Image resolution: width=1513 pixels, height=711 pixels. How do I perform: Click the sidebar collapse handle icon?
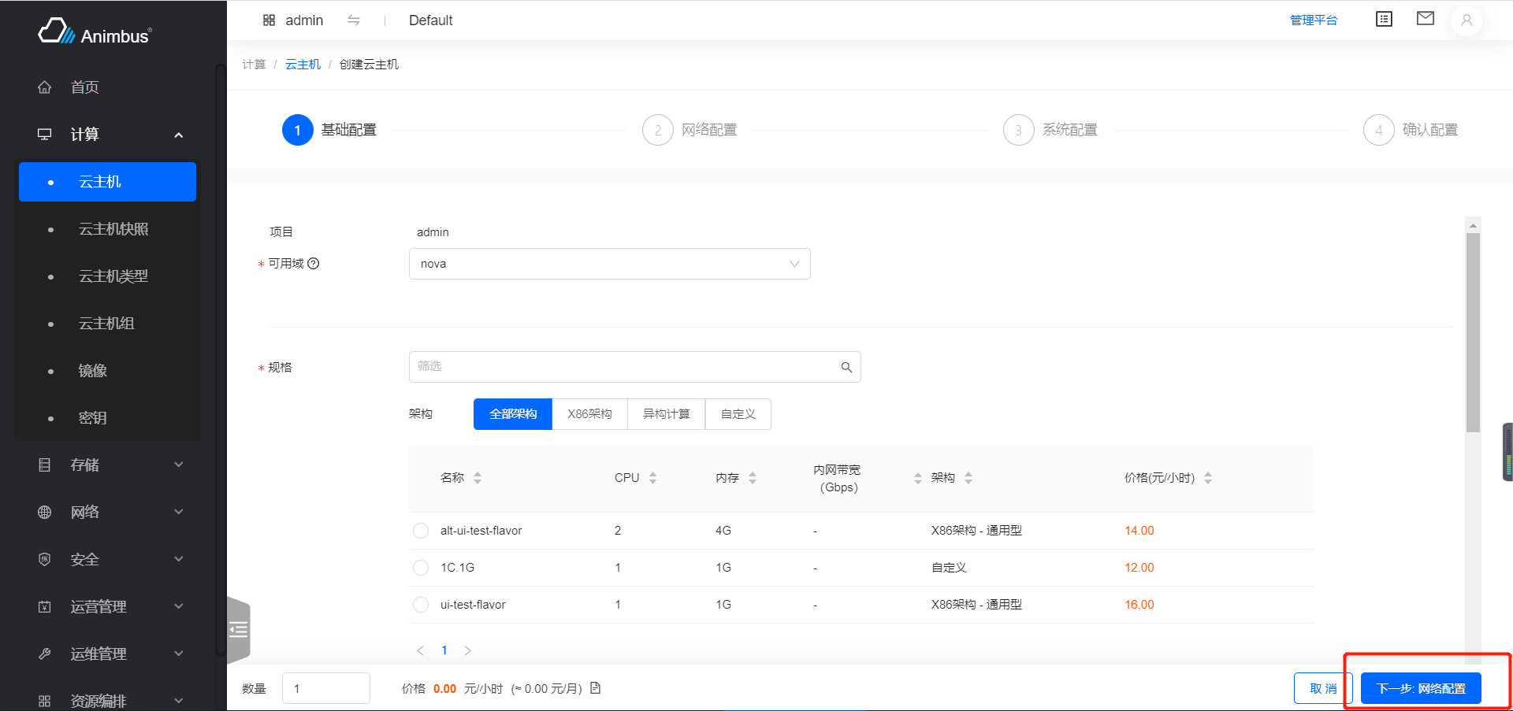tap(239, 629)
